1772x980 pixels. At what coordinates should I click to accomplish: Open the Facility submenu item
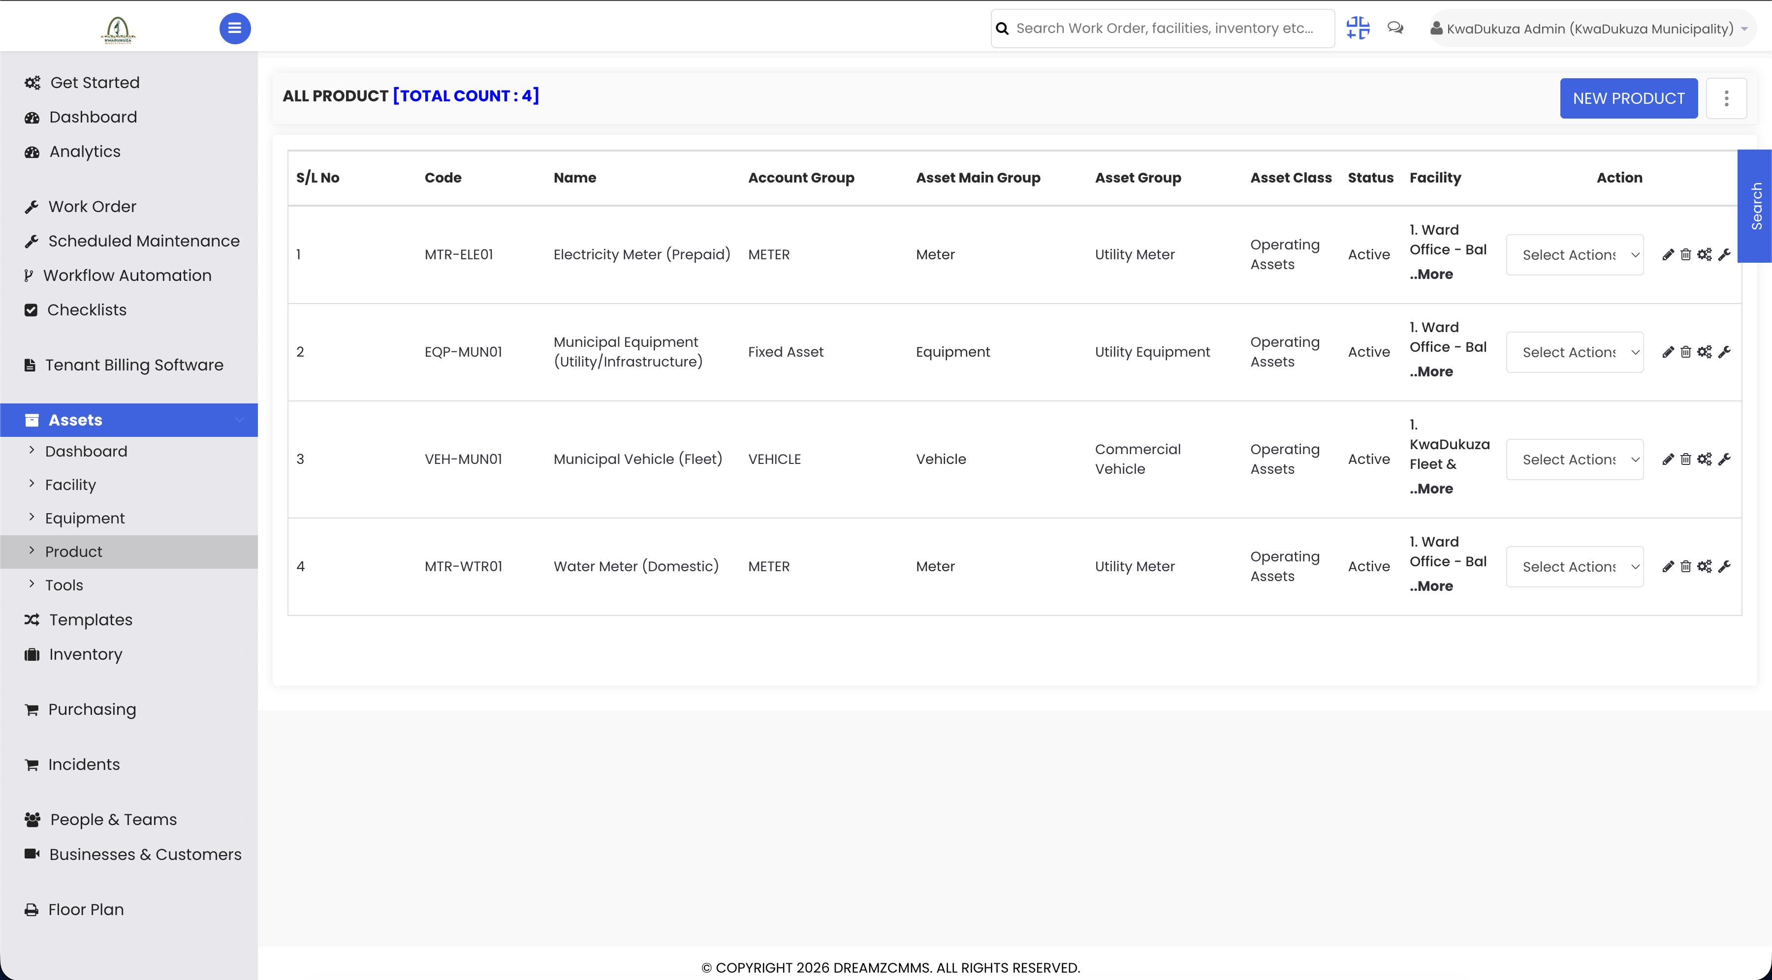click(70, 485)
